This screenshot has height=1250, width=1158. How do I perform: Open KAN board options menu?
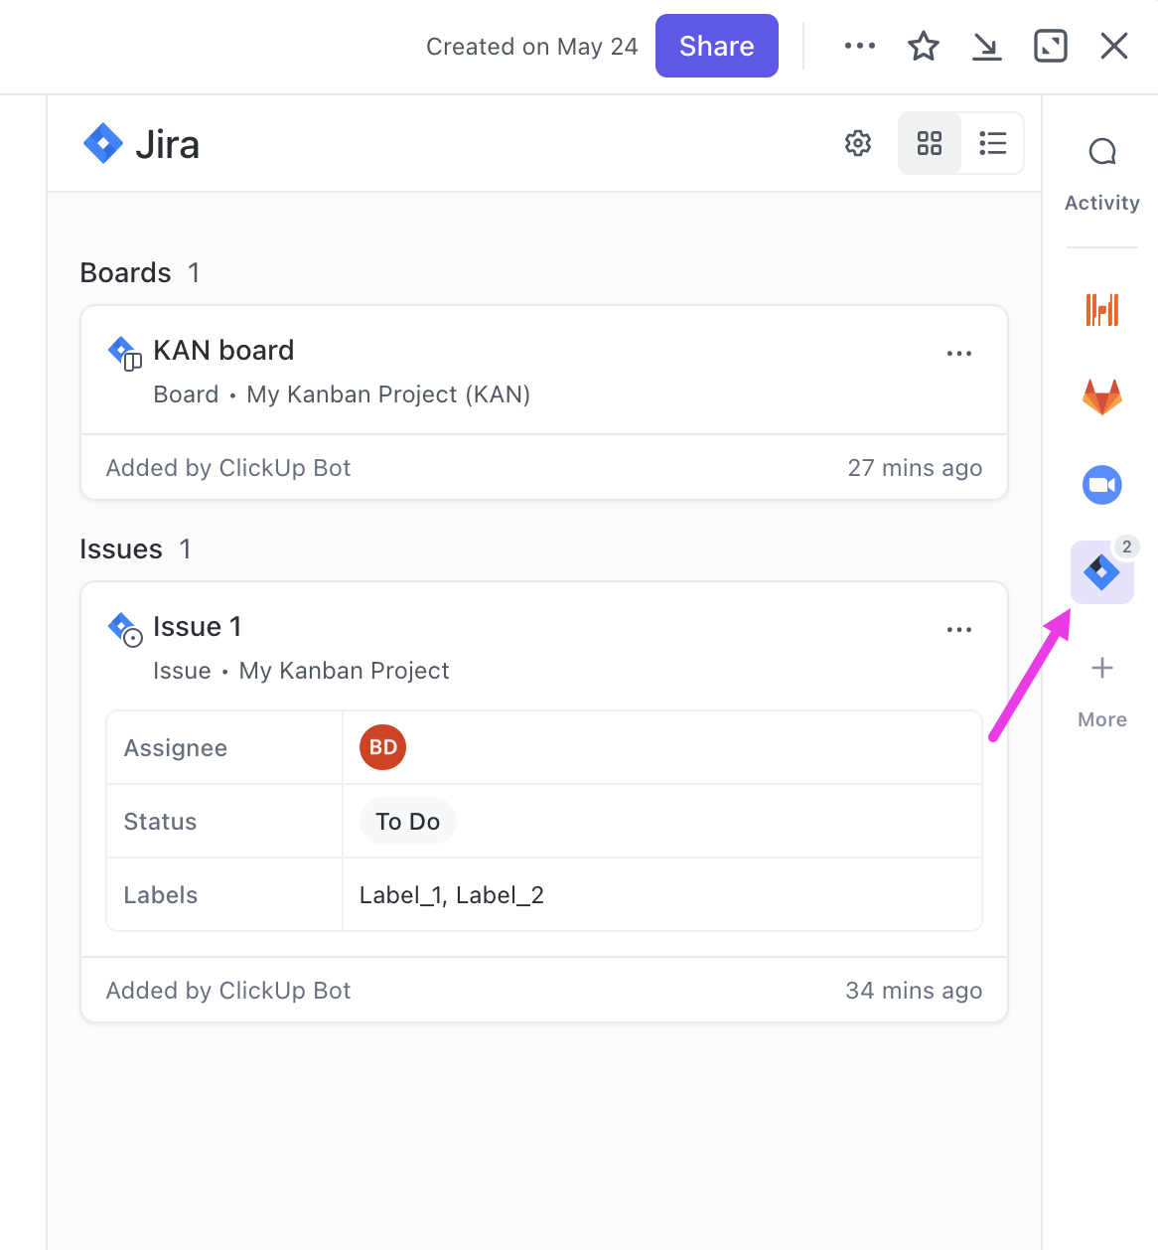(958, 354)
